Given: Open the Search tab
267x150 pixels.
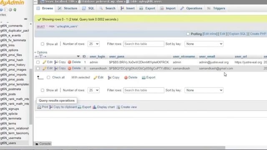Looking at the screenshot, I should tap(108, 8).
